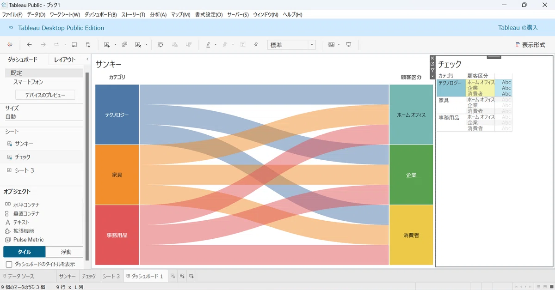Undo with the back arrow icon
The height and width of the screenshot is (290, 555).
coord(29,45)
